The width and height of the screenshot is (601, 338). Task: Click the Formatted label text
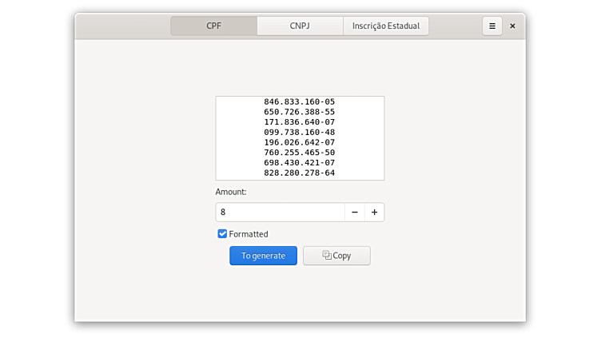point(249,234)
